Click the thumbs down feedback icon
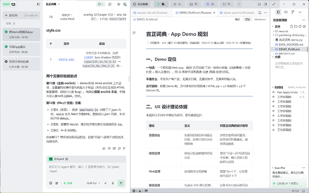This screenshot has width=309, height=193. (109, 149)
